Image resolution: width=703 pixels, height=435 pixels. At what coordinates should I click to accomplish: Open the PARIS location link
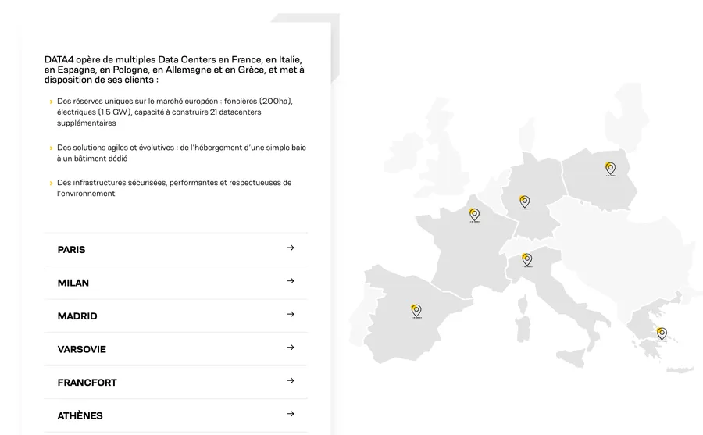72,250
